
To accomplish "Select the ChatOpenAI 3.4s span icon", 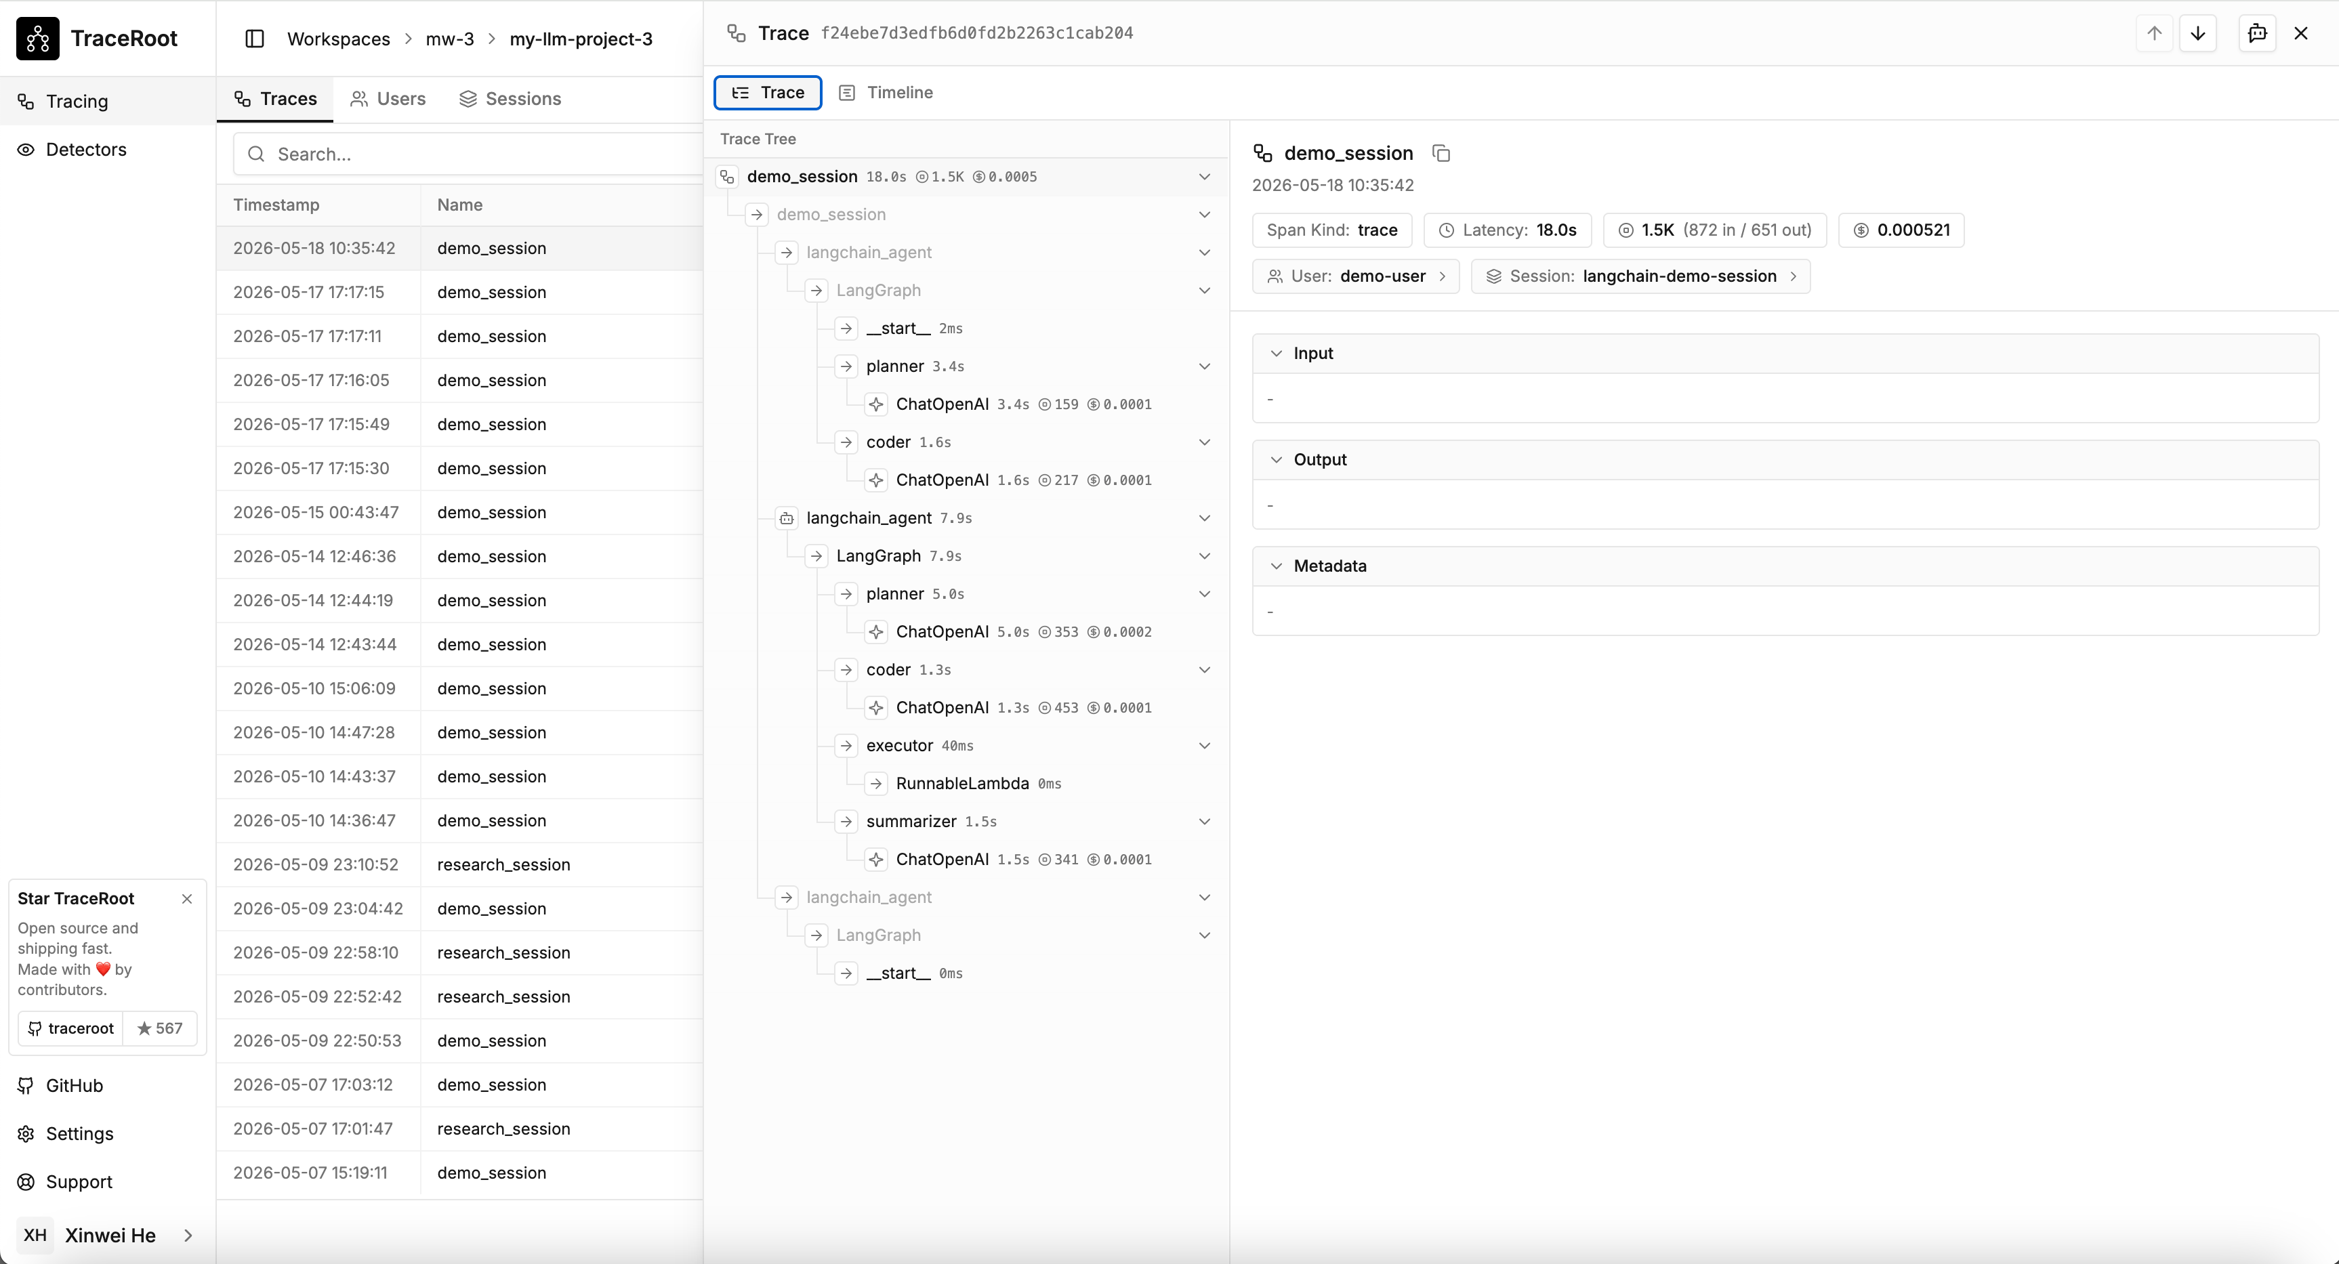I will [x=876, y=404].
